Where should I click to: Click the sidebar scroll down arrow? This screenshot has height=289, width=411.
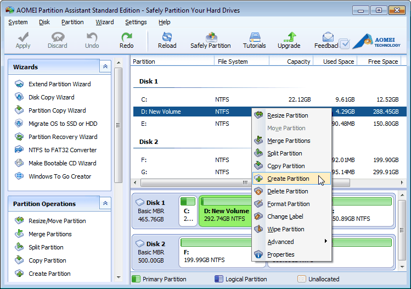point(119,277)
